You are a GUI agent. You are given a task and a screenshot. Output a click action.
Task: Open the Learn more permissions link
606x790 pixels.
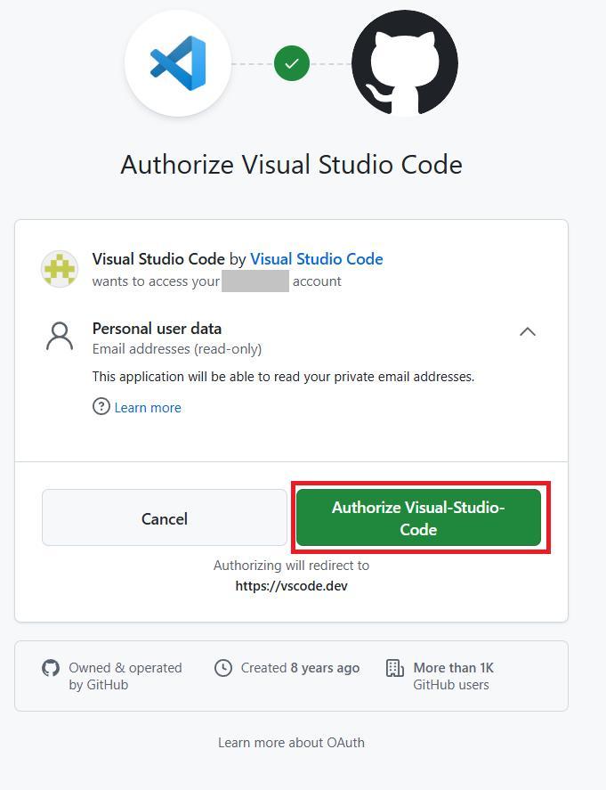pyautogui.click(x=148, y=408)
